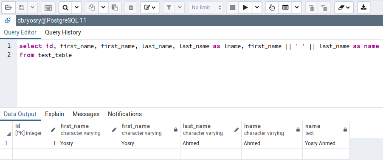Click the lock icon on read-only first_name column
The width and height of the screenshot is (383, 160).
(176, 130)
